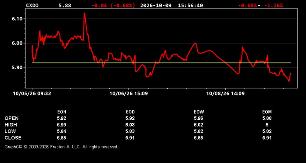
Task: Click the EOD CLOSE value 5.91
Action: click(x=130, y=138)
